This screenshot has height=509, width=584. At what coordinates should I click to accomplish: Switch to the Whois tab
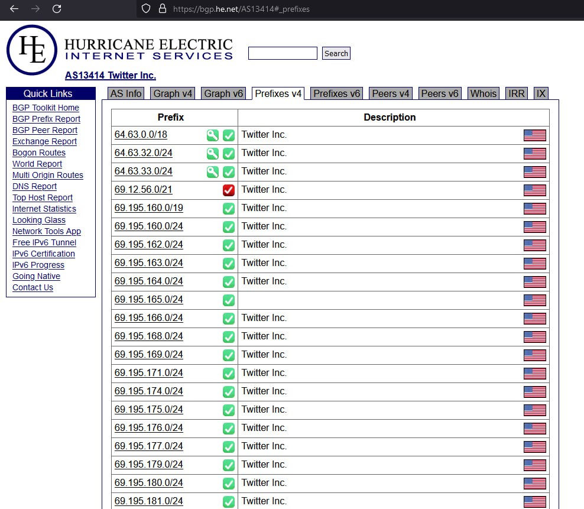[484, 93]
